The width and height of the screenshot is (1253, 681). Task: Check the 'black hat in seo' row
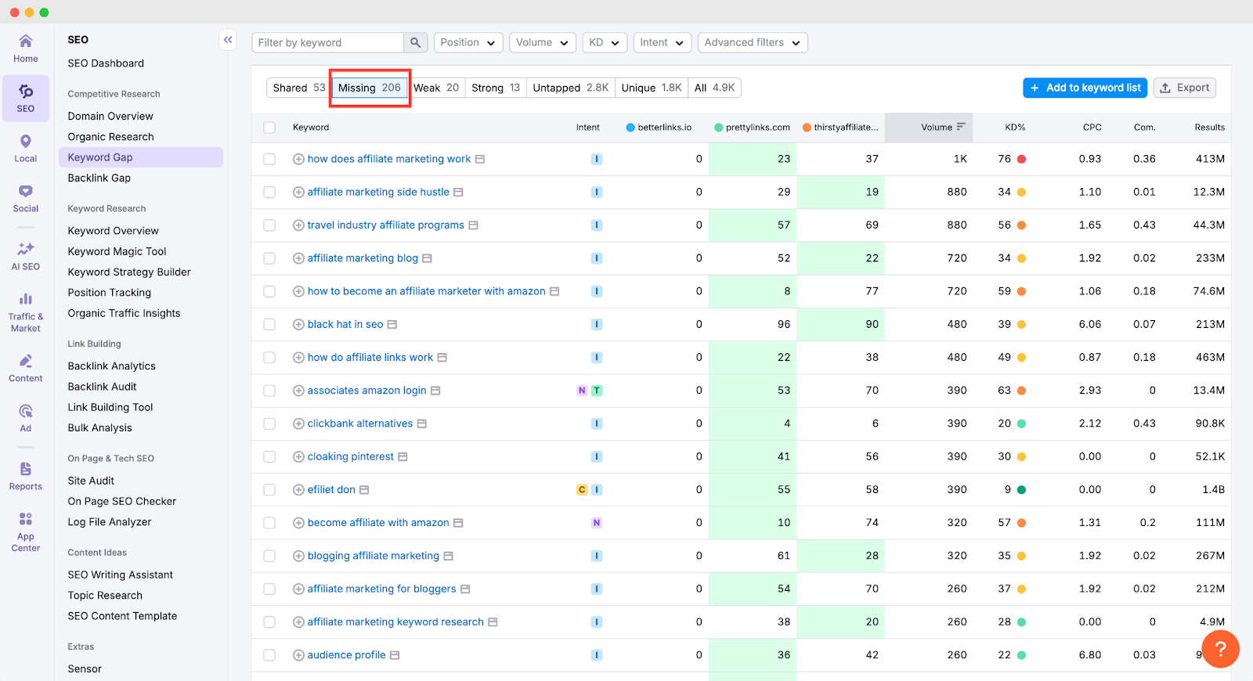269,324
